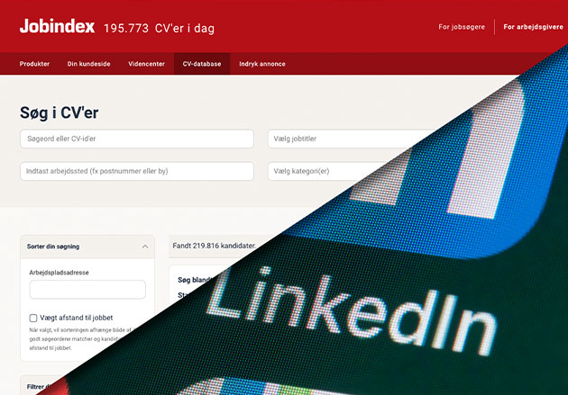Follow the For arbejdsgivere link
The width and height of the screenshot is (568, 395).
(535, 27)
